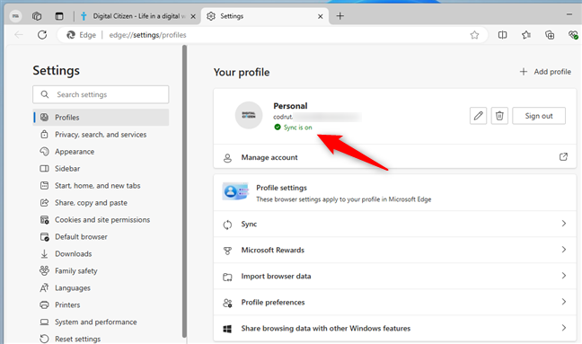The image size is (582, 344).
Task: Open a new tab with the plus button
Action: 340,16
